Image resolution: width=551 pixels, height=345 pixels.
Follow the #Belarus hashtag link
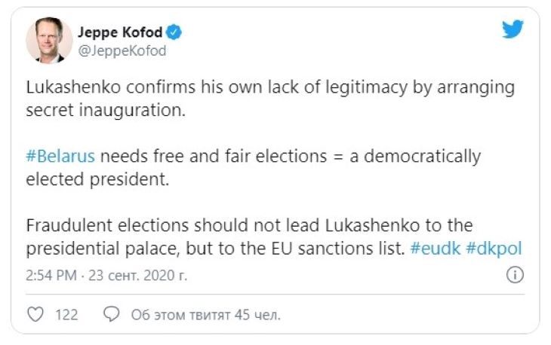pyautogui.click(x=60, y=157)
